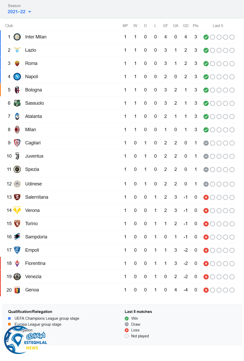
Task: Click Cagliari's gray draw indicator
Action: coord(206,143)
